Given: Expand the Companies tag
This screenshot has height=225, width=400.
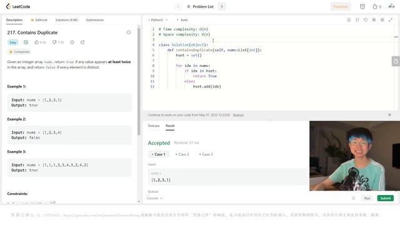Looking at the screenshot, I should 19,52.
